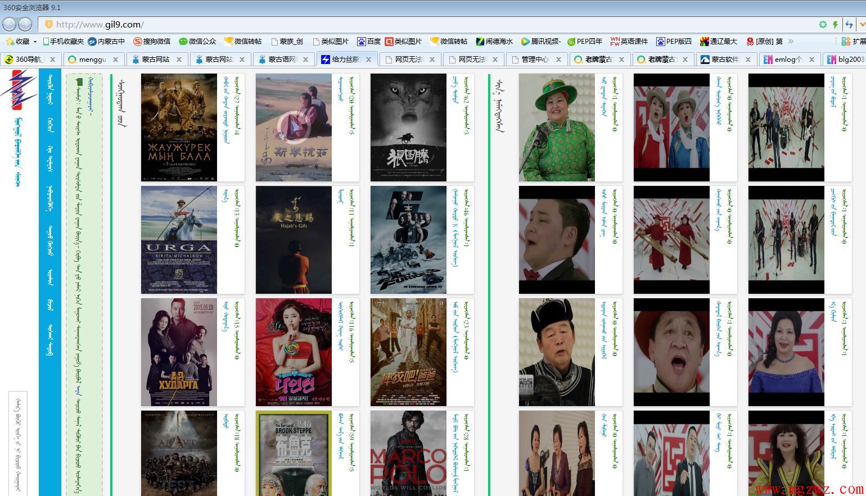Play the 斯琴杭茹 movie via its play overlay
This screenshot has width=866, height=496.
click(x=293, y=128)
